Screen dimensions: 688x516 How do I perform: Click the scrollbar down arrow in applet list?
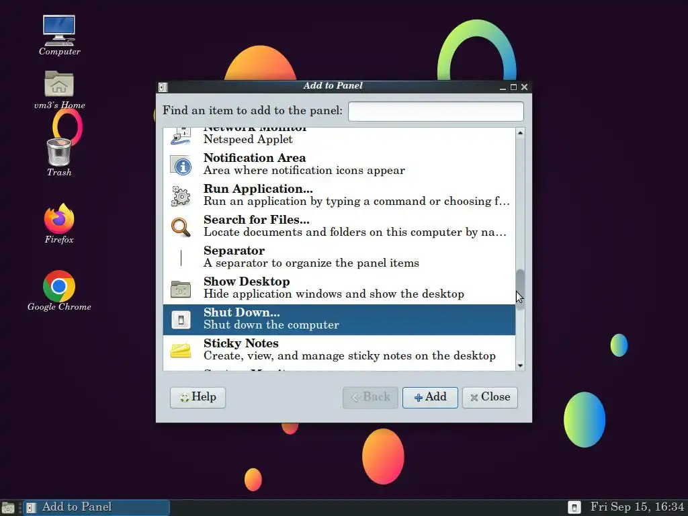pyautogui.click(x=520, y=365)
